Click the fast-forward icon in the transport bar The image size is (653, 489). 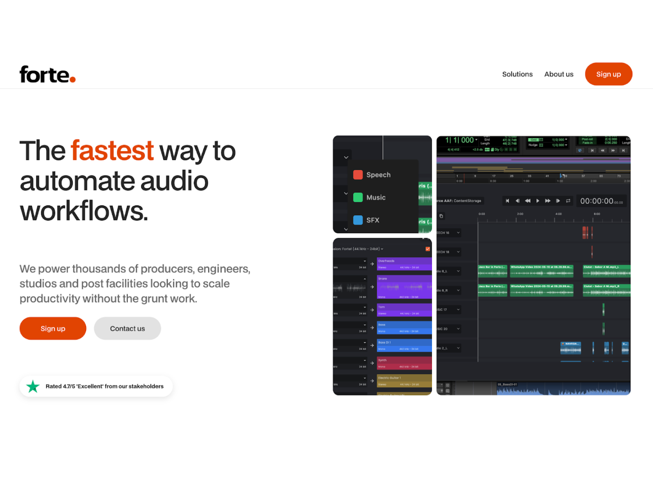548,200
